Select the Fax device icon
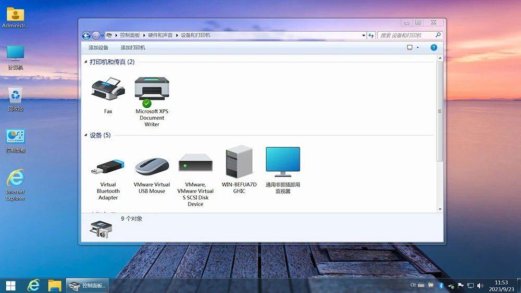This screenshot has width=521, height=293. (108, 90)
